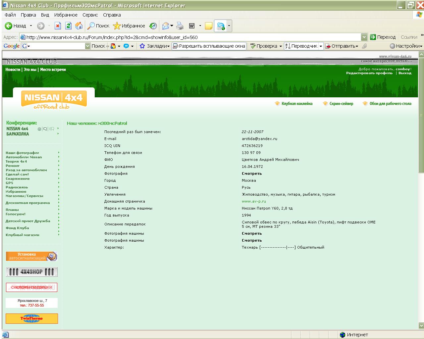Open the Правка menu
Screen dimensions: 424x339
point(28,15)
